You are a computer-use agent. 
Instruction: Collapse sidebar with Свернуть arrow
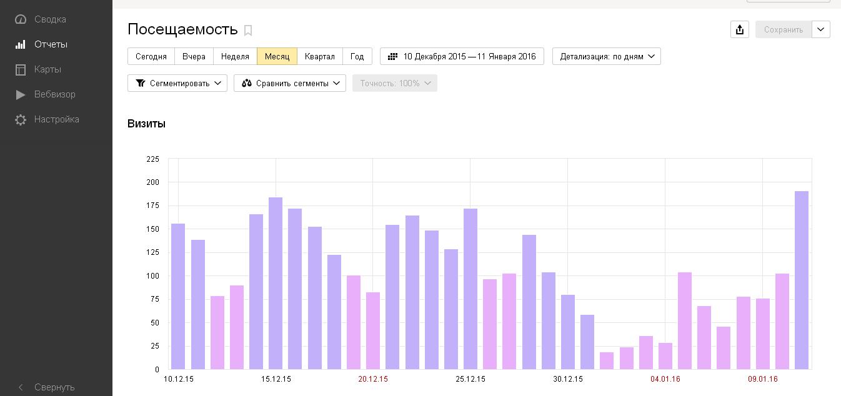tap(21, 387)
